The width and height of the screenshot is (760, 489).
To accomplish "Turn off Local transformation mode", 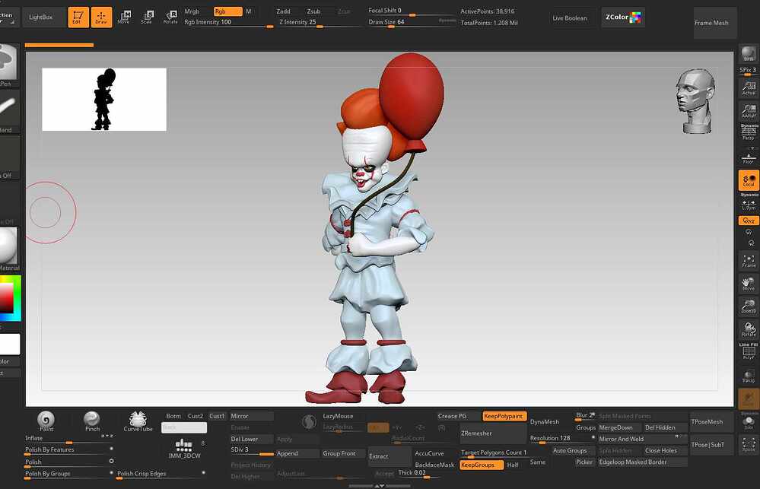I will (749, 180).
